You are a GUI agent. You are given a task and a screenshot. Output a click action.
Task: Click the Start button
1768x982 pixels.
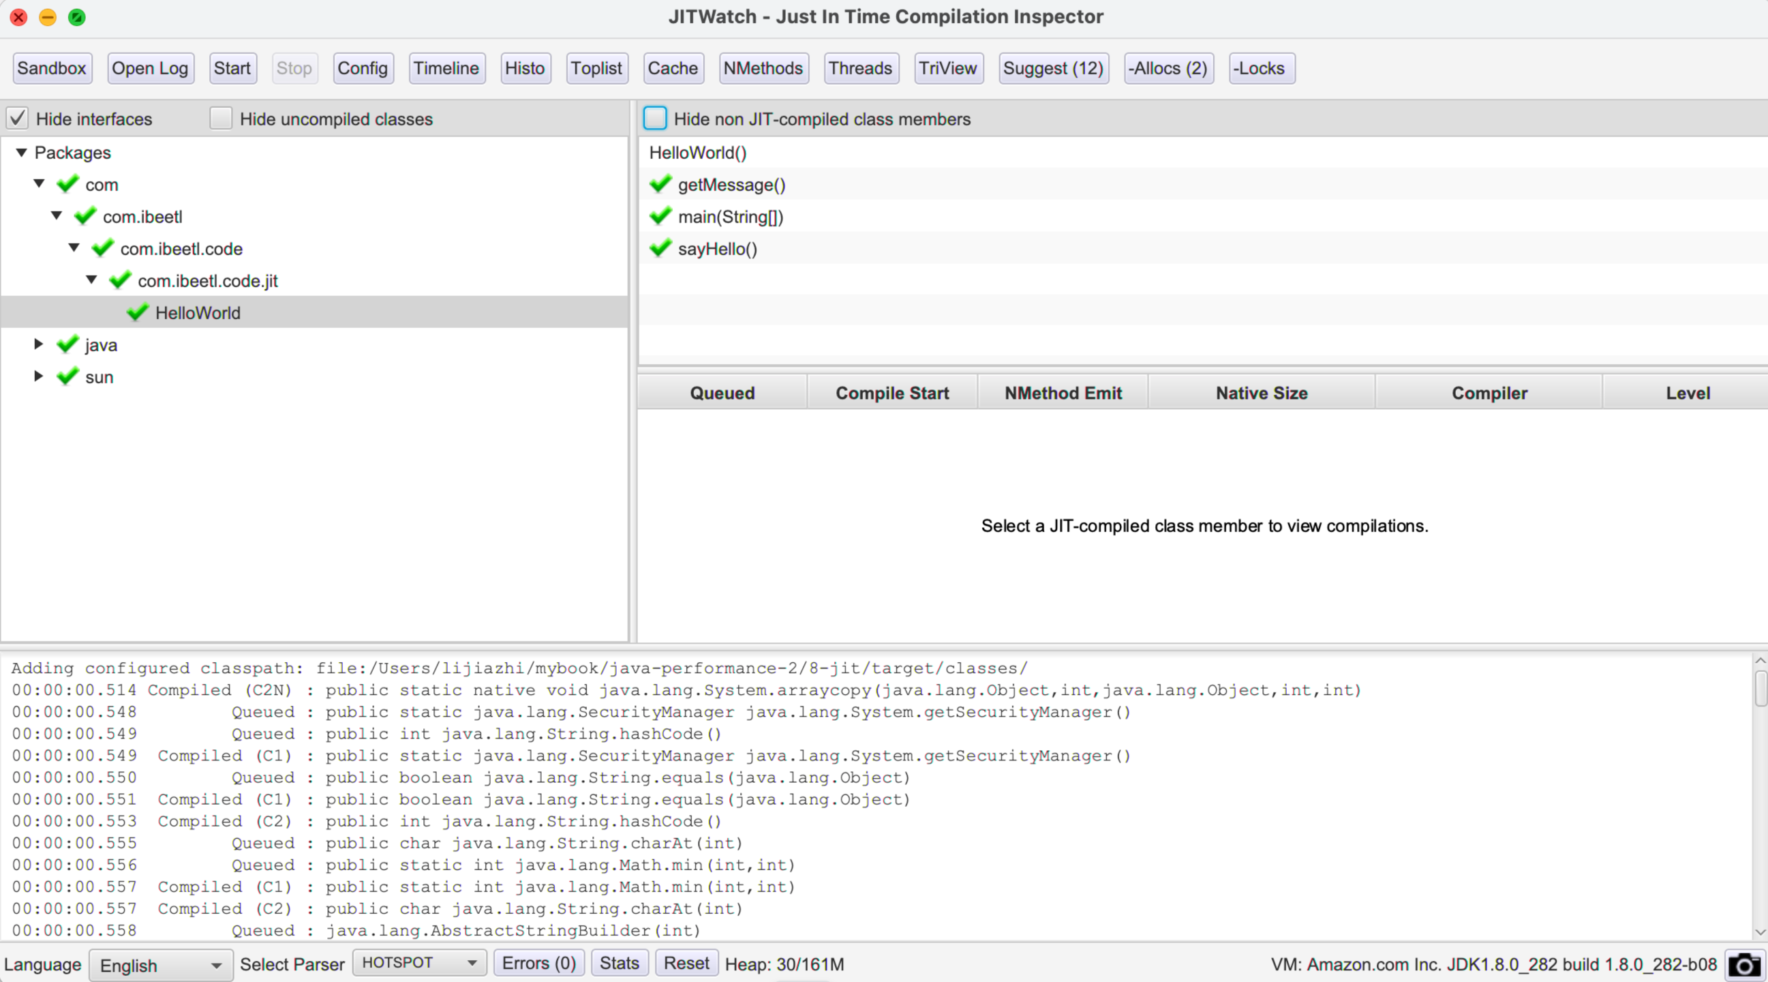[x=232, y=69]
